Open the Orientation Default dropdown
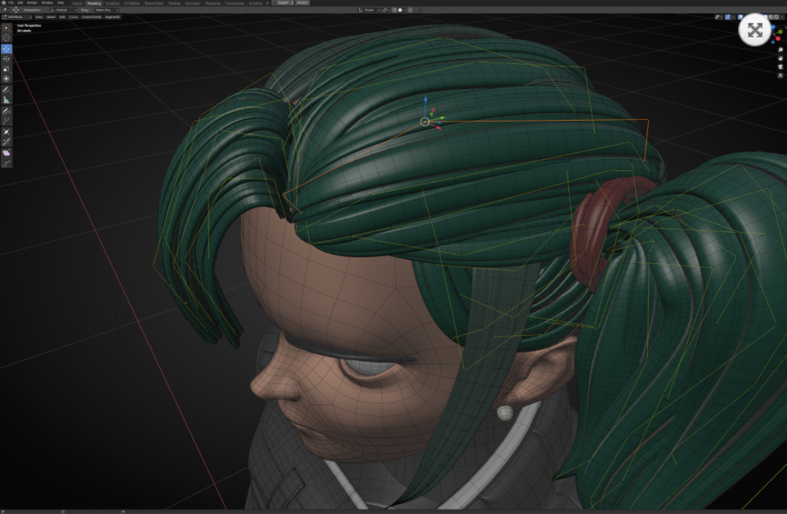The height and width of the screenshot is (514, 787). pyautogui.click(x=64, y=10)
